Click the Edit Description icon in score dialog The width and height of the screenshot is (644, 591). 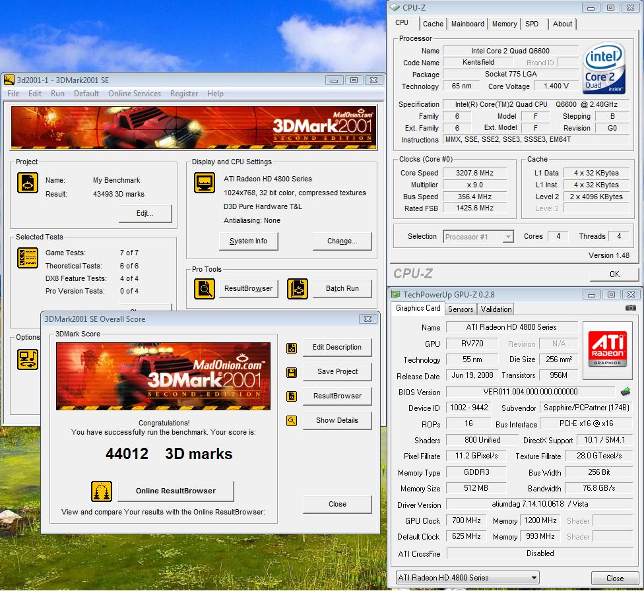click(292, 348)
